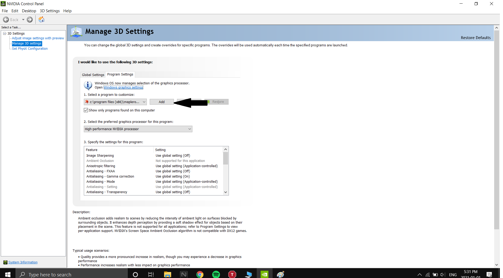The image size is (503, 278).
Task: Open Google Chrome from the taskbar
Action: (x=200, y=274)
